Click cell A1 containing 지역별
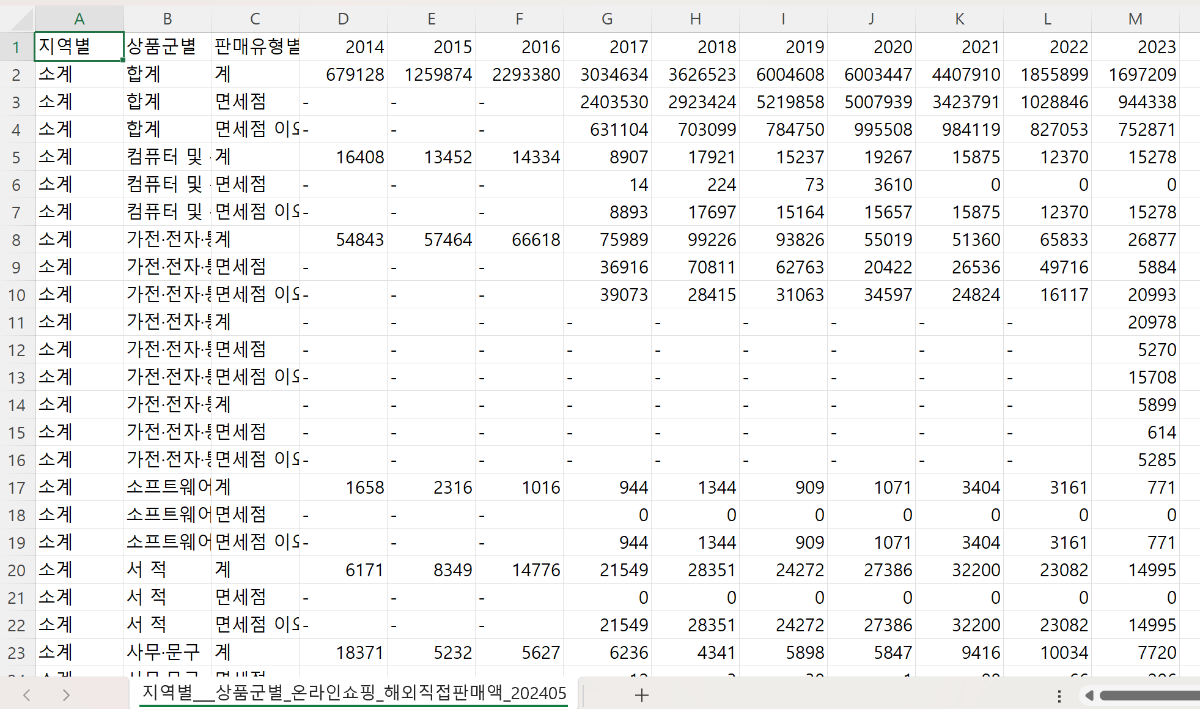 (x=79, y=46)
